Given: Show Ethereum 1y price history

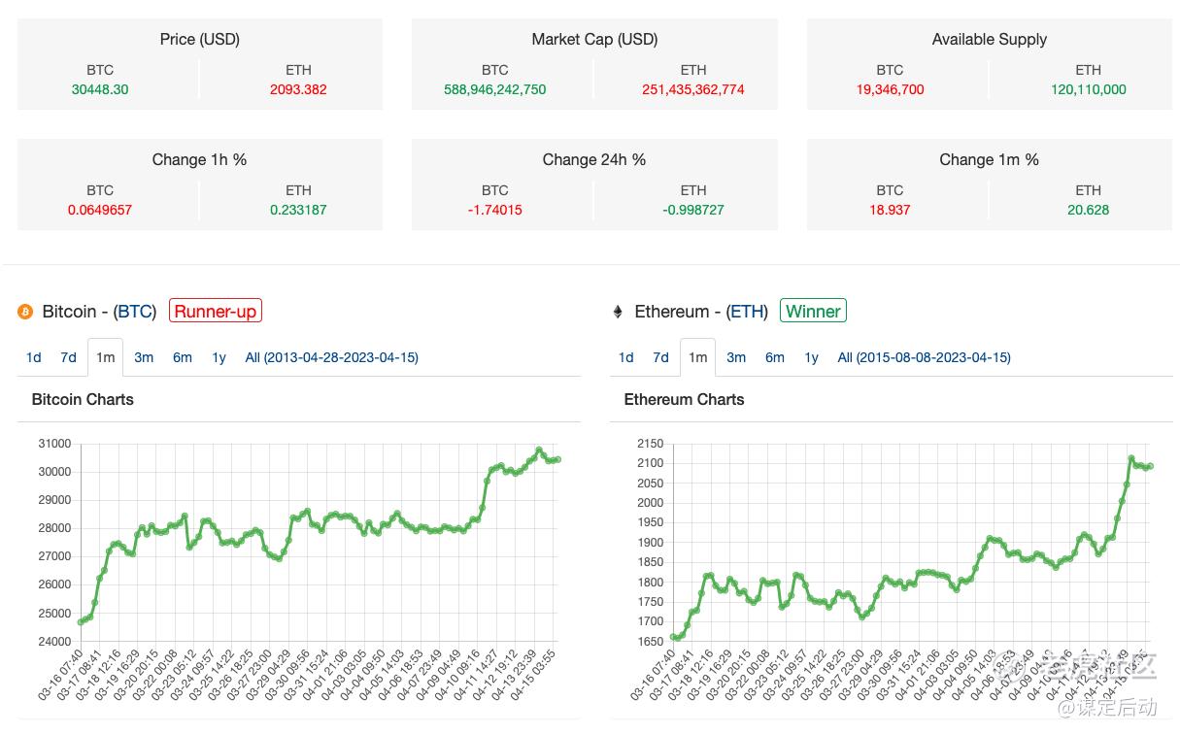Looking at the screenshot, I should (x=811, y=357).
